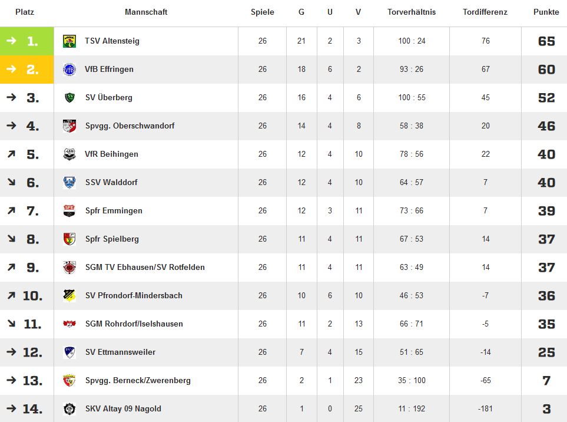Click the Torverhältnis column header
Viewport: 567px width, 422px height.
[x=412, y=12]
